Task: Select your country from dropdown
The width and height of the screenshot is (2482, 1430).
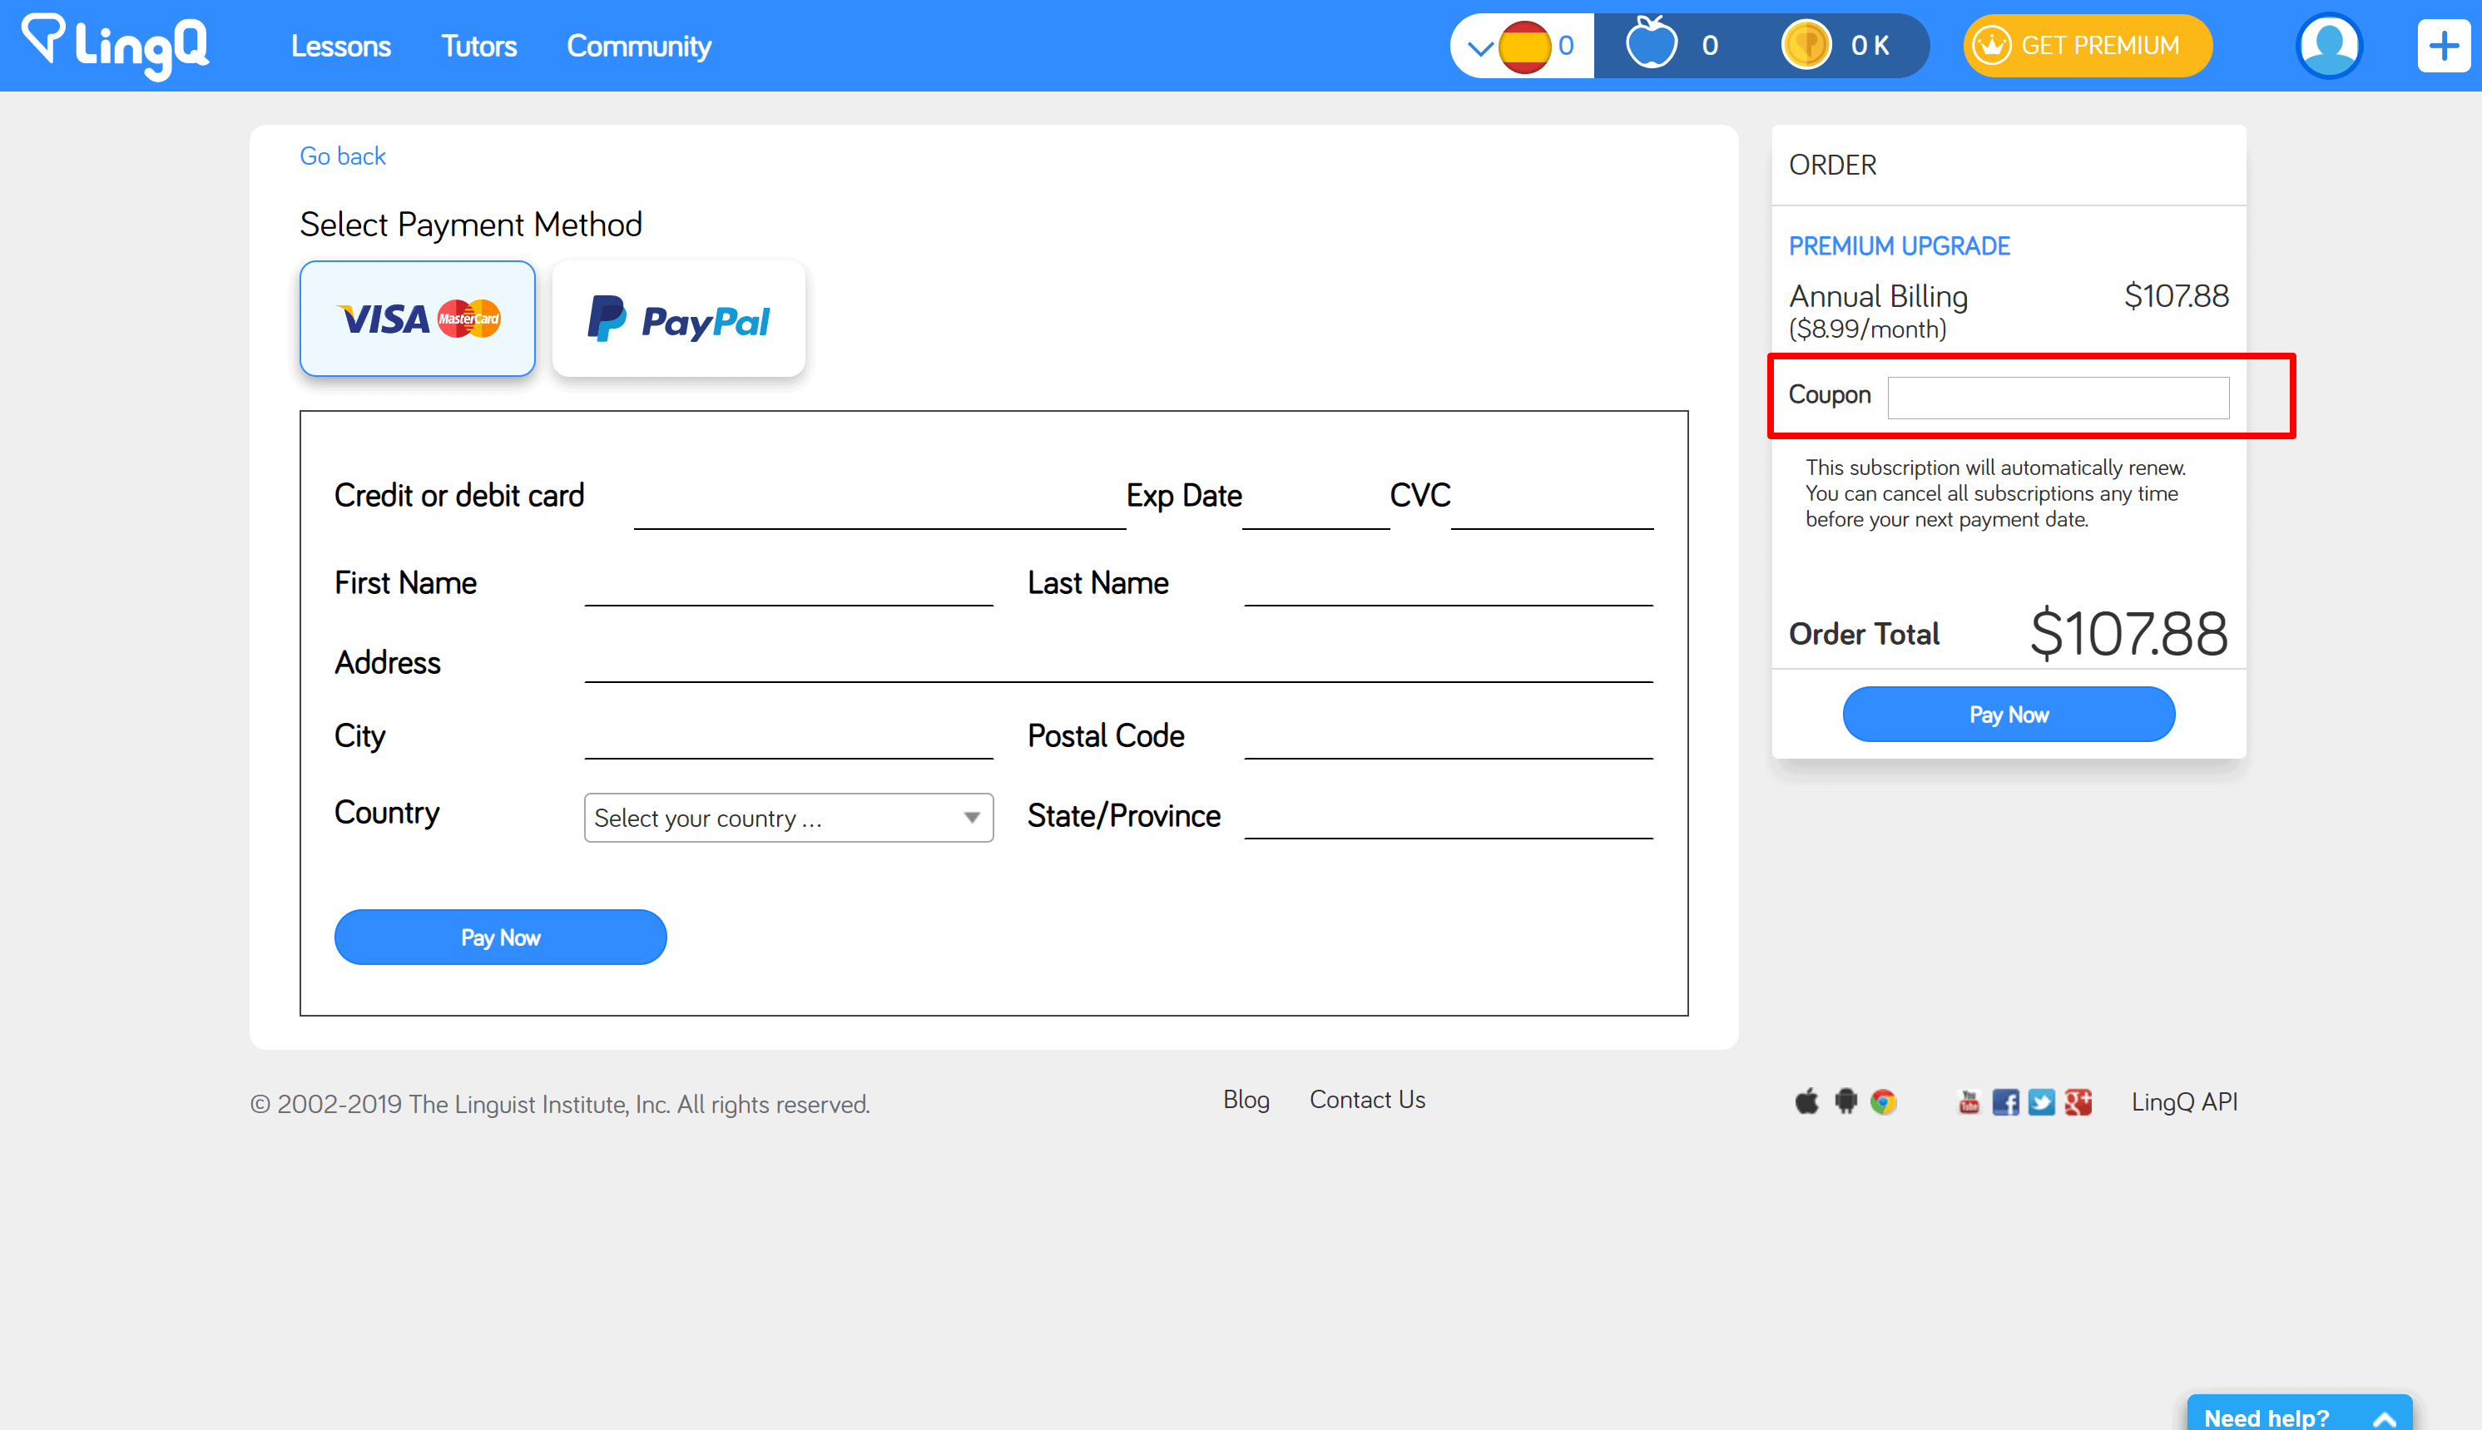Action: click(x=788, y=816)
